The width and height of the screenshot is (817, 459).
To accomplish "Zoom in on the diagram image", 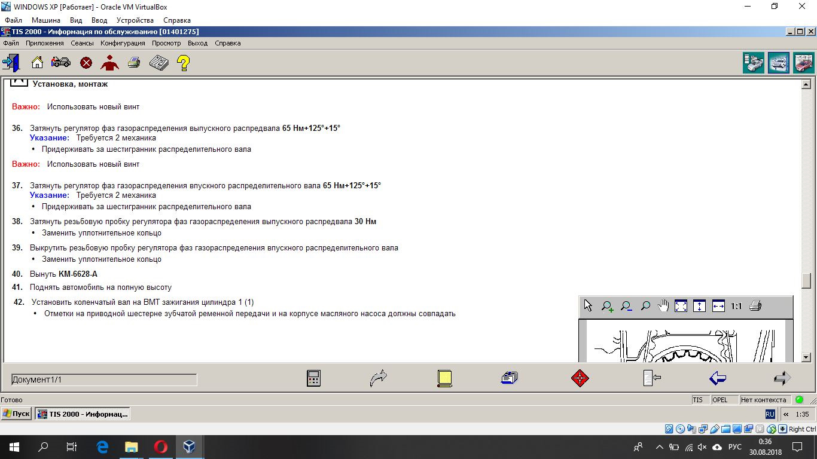I will [x=607, y=306].
